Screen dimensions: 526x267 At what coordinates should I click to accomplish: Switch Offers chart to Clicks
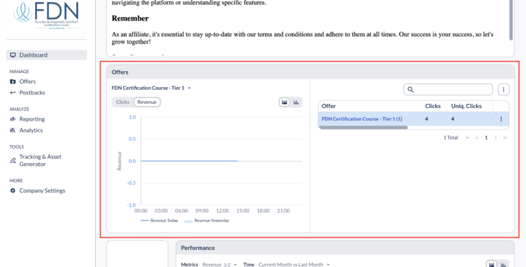pos(123,102)
